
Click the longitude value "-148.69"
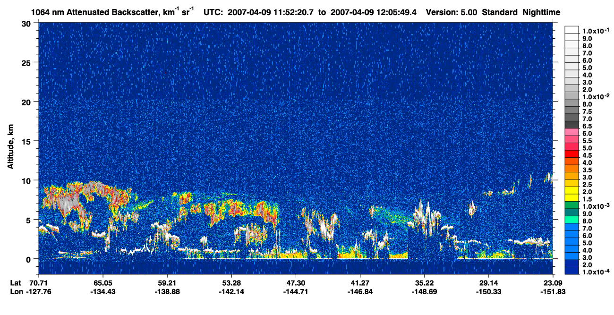(x=424, y=291)
